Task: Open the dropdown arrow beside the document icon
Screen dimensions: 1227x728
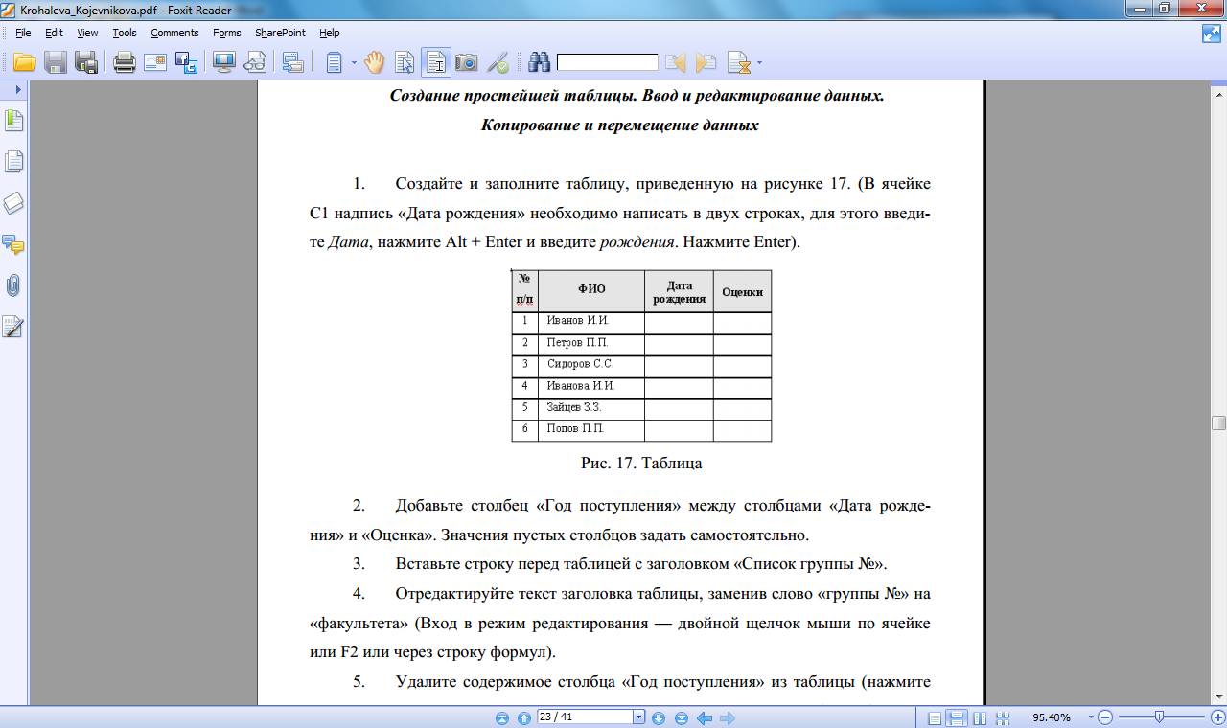Action: [354, 63]
